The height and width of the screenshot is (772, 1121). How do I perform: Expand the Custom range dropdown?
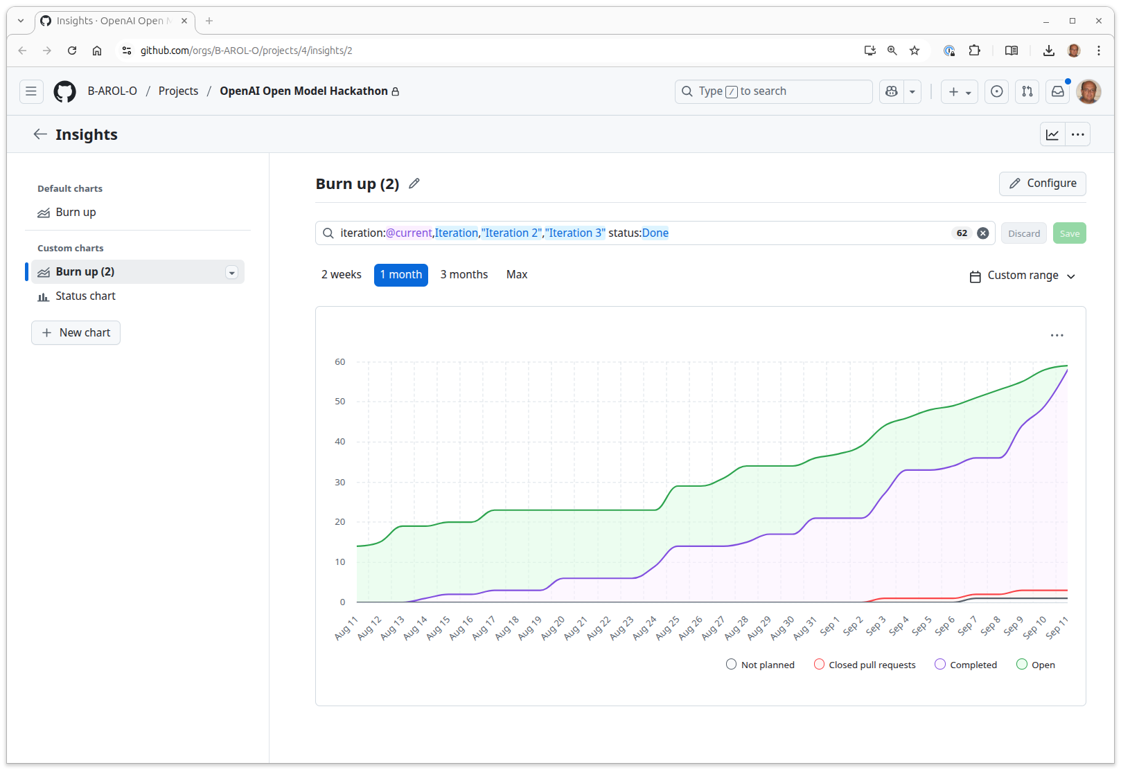[1023, 276]
